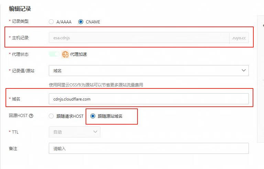Click the orange globe proxy acceleration icon
Image resolution: width=264 pixels, height=169 pixels.
65,54
